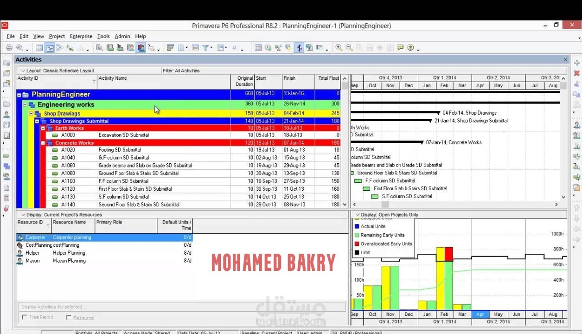Click activity table scrollbar down arrow

coord(345,205)
